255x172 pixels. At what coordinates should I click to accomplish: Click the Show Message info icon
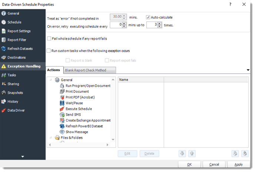coord(62,132)
